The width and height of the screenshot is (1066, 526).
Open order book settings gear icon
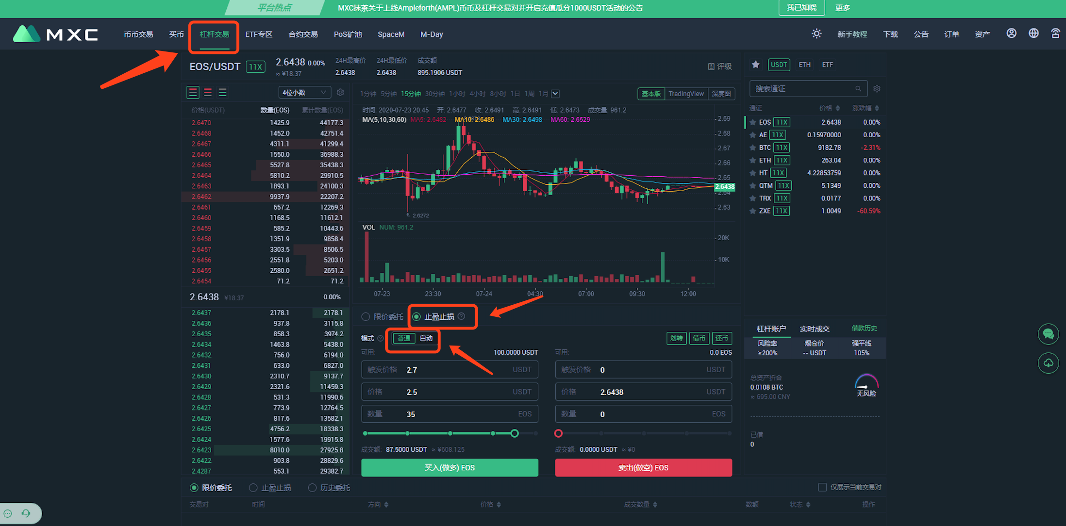click(340, 92)
